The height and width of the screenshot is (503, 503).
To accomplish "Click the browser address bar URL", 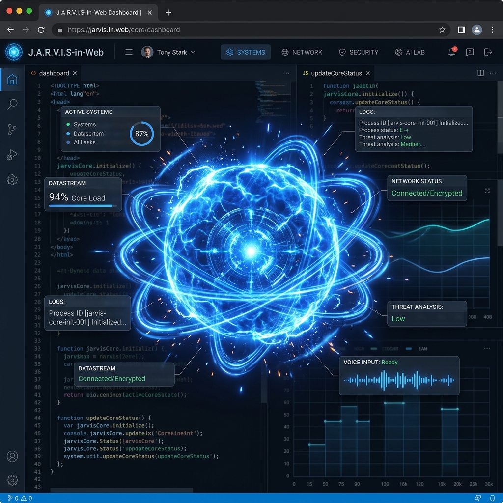I will (x=124, y=30).
